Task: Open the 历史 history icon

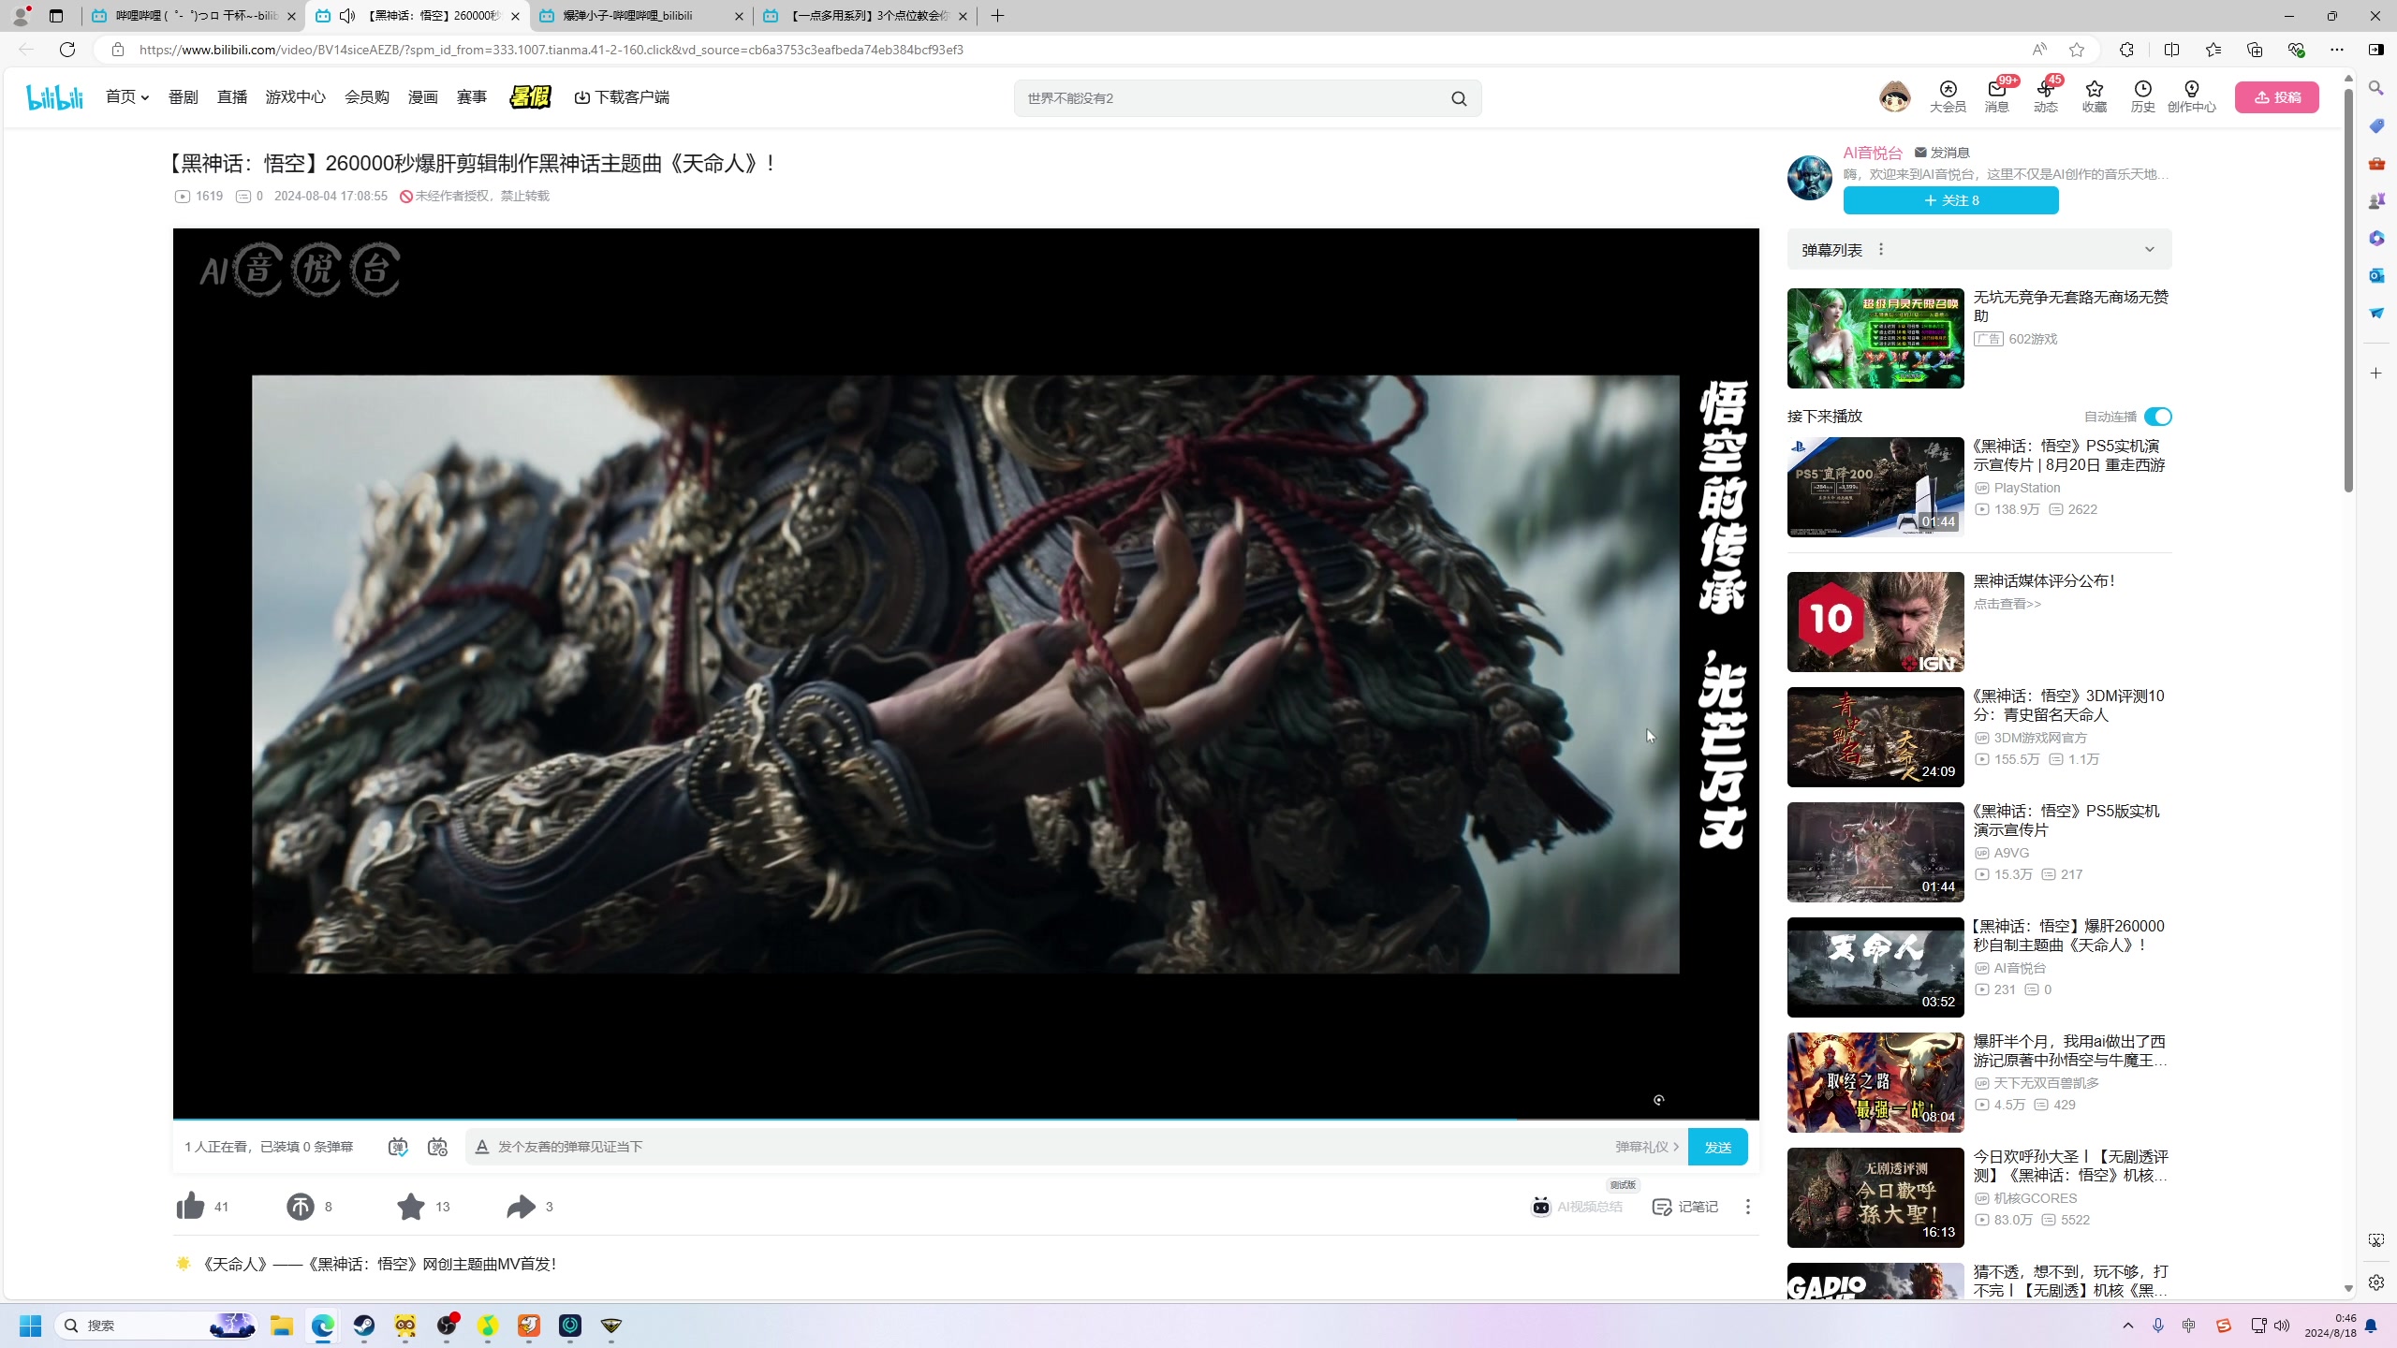Action: tap(2142, 96)
